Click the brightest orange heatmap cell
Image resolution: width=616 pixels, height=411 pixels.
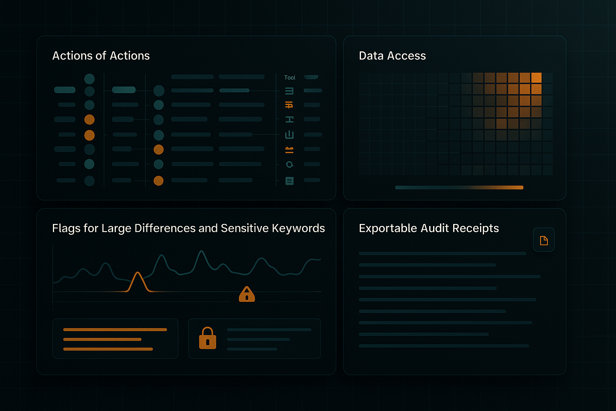(x=536, y=78)
